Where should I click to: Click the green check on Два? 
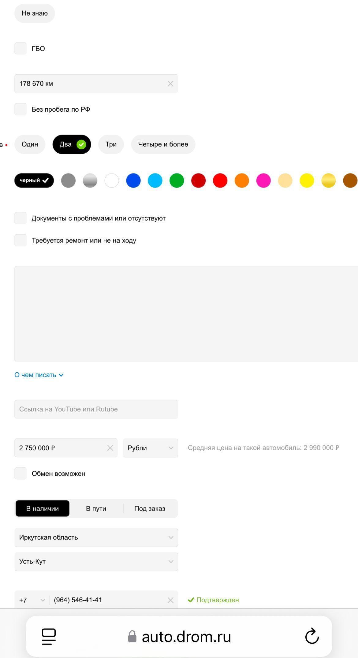(x=81, y=144)
